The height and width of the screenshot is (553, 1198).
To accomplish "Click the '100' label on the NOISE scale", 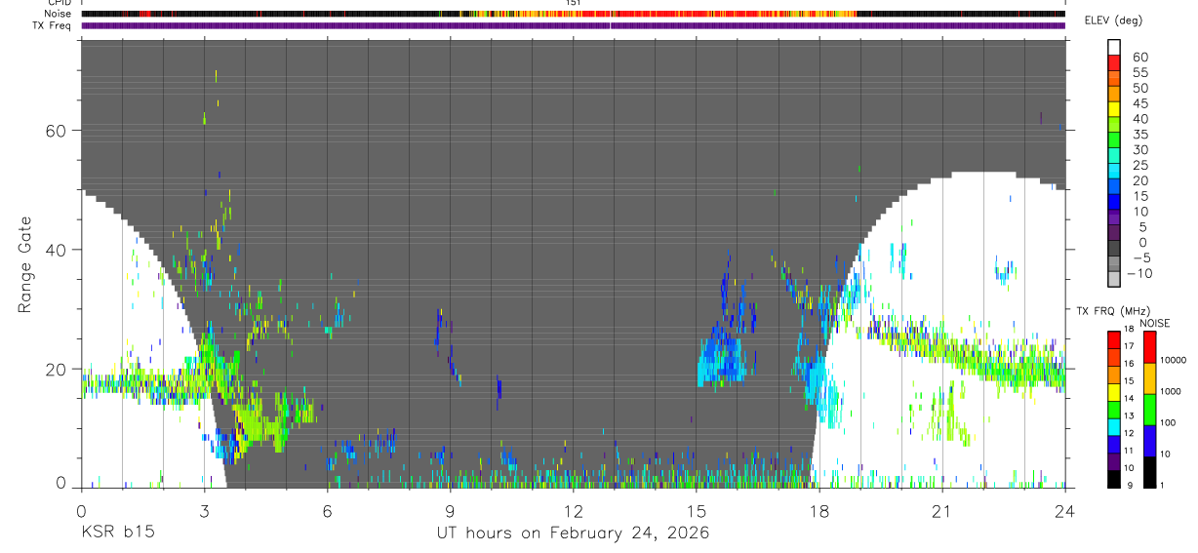I will [1170, 423].
